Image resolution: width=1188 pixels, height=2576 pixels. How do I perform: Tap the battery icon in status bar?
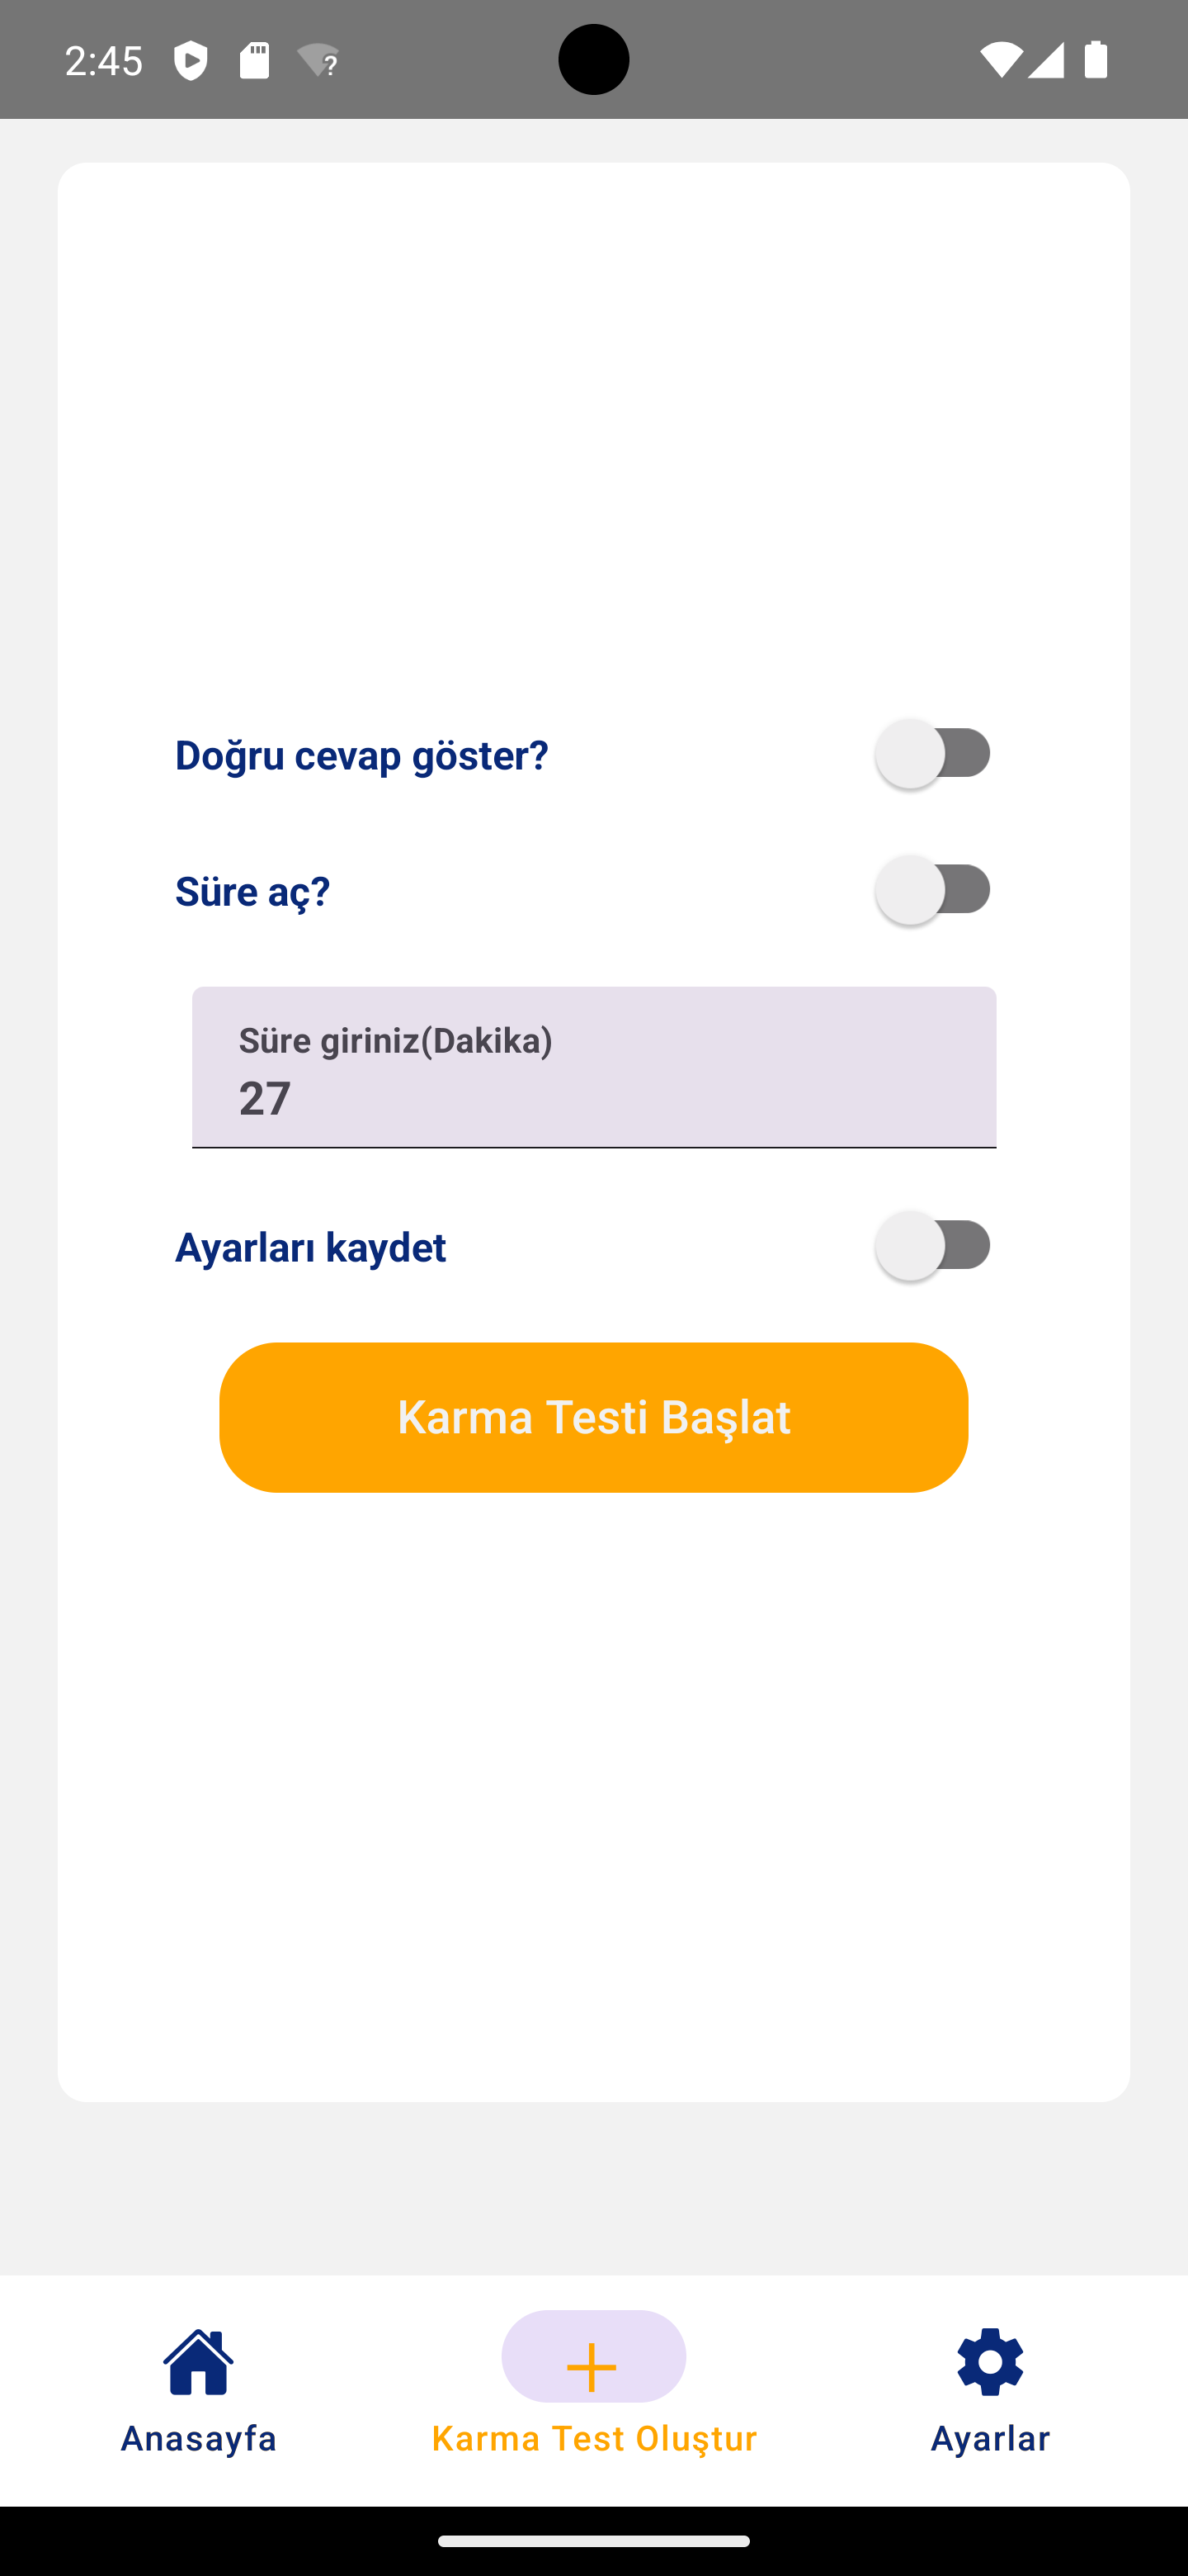tap(1096, 60)
